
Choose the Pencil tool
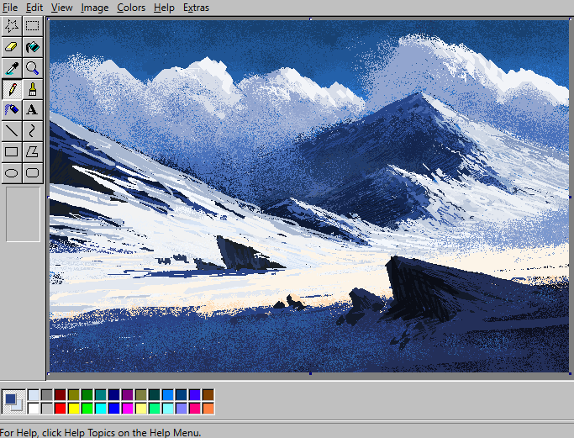[12, 89]
